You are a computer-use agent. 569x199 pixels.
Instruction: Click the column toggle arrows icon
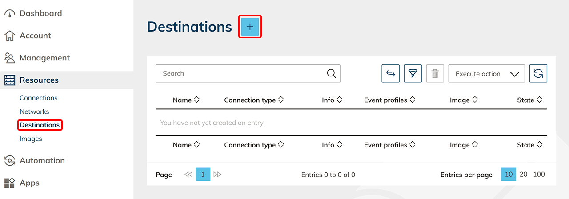click(390, 74)
